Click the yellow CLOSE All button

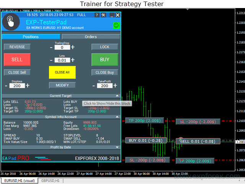(62, 72)
